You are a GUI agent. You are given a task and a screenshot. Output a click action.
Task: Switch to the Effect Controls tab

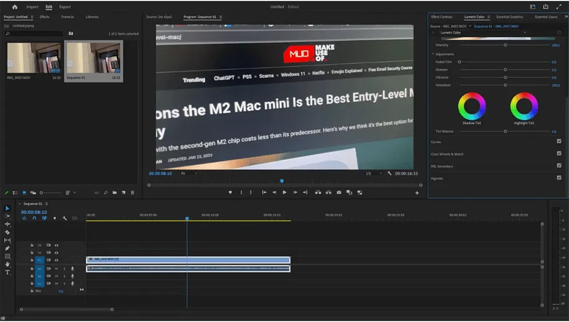point(442,17)
